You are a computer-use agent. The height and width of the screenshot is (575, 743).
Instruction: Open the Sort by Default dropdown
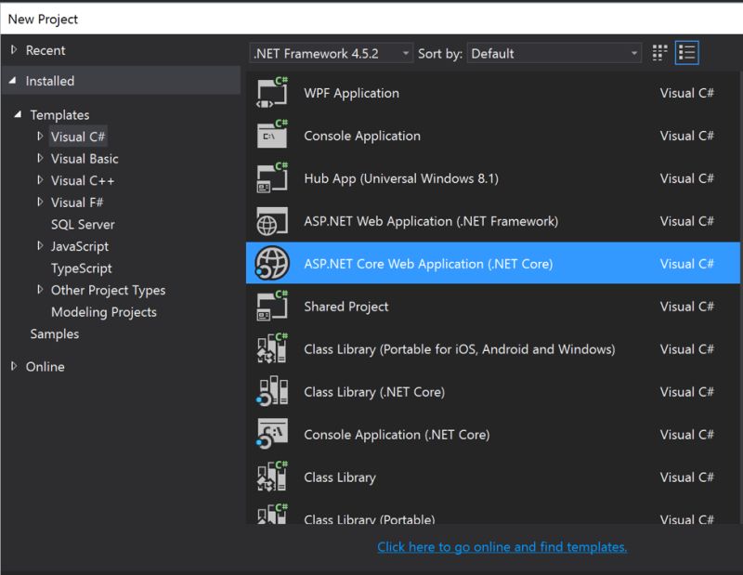point(632,53)
